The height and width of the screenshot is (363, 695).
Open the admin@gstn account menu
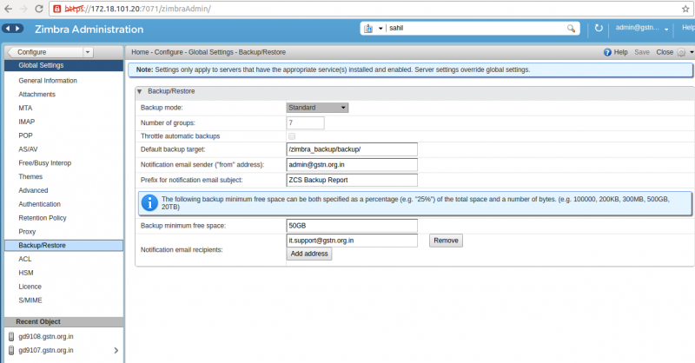click(x=642, y=28)
